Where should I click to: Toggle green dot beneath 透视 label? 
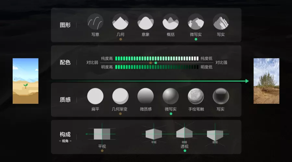point(185,151)
